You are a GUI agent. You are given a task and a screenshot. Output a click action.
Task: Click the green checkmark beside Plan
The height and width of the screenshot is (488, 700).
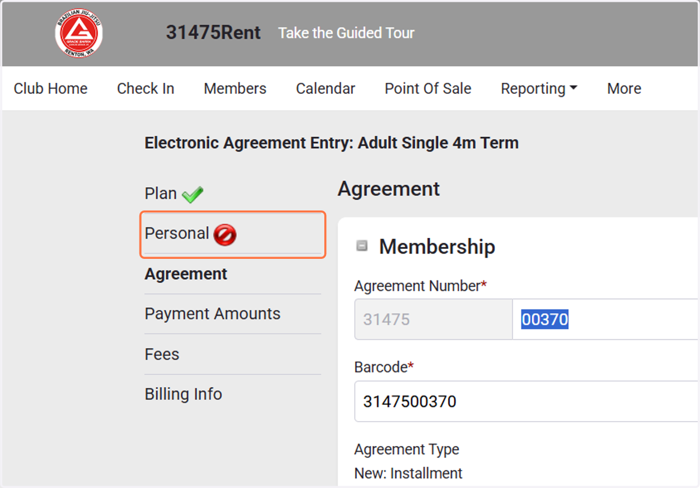pos(192,194)
